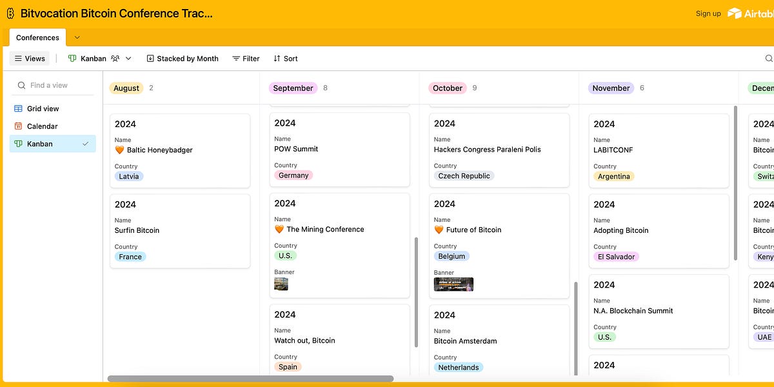
Task: Open the LABITCONF card
Action: pos(659,151)
